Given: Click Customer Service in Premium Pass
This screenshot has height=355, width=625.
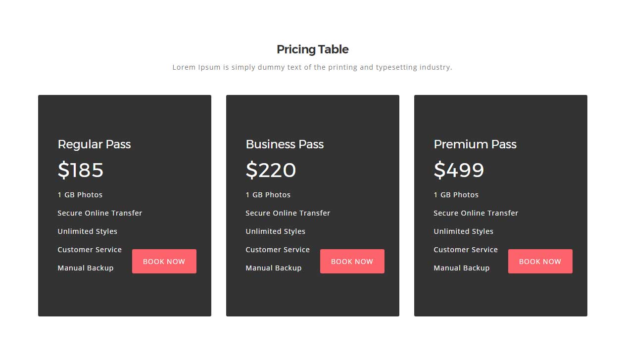Looking at the screenshot, I should pyautogui.click(x=466, y=250).
